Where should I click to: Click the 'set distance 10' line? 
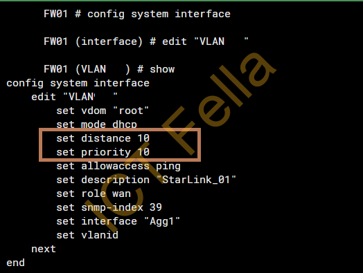103,138
